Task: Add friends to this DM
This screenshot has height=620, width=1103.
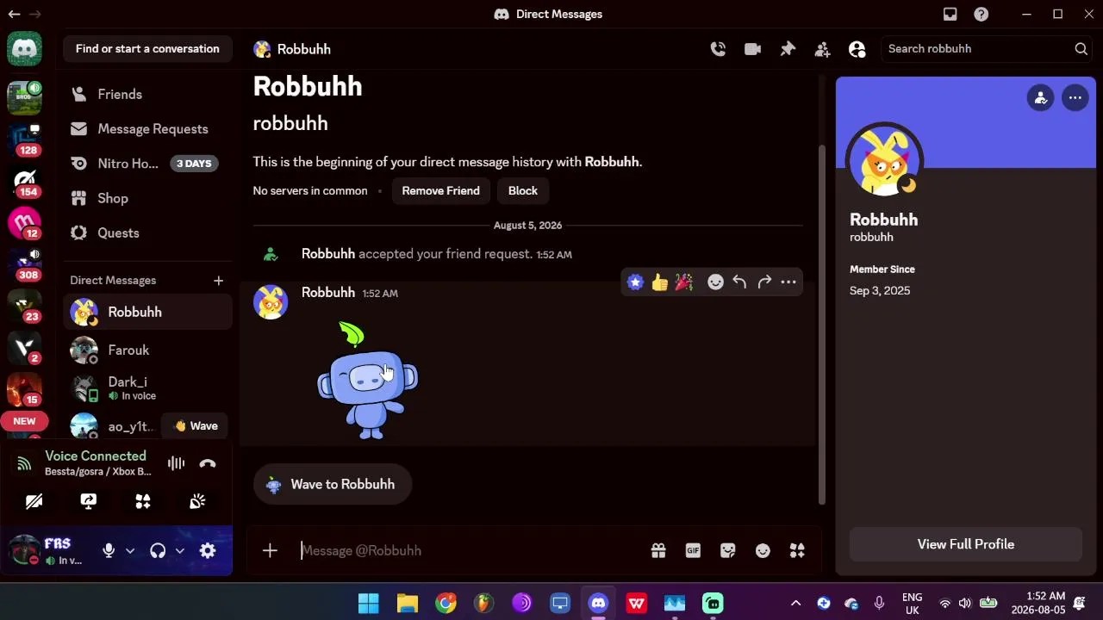Action: pyautogui.click(x=822, y=49)
